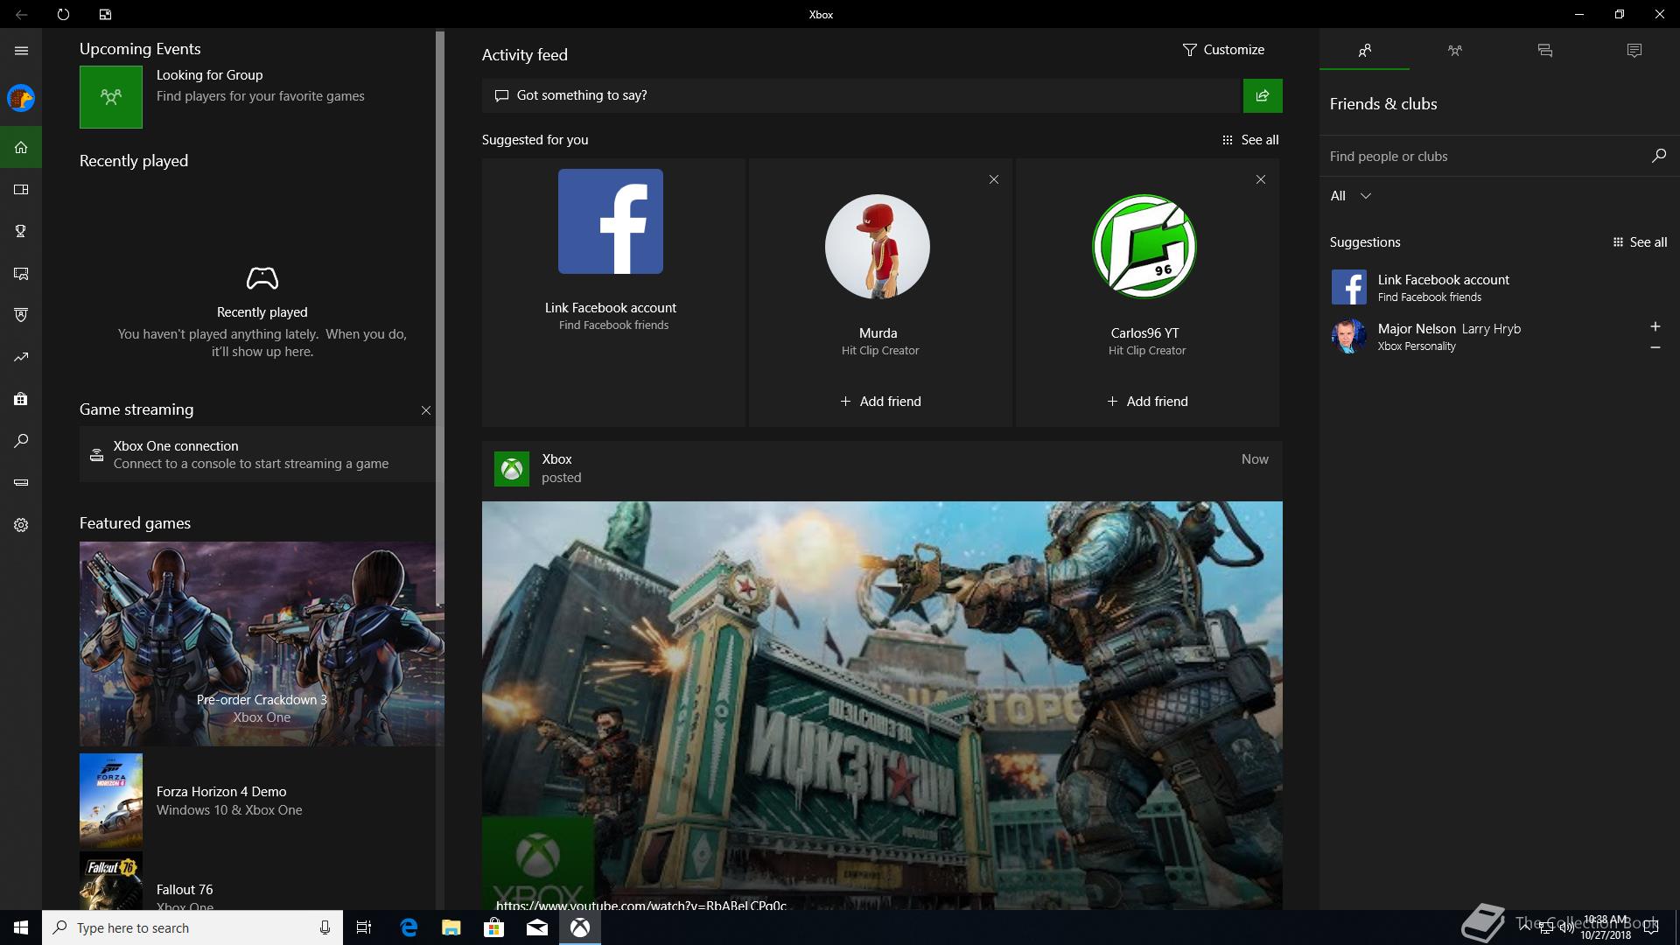
Task: Remove Major Nelson suggestion with minus icon
Action: 1655,347
